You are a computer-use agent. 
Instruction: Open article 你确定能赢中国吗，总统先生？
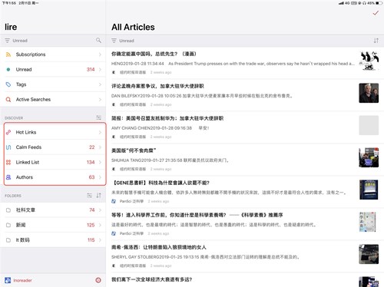point(245,63)
